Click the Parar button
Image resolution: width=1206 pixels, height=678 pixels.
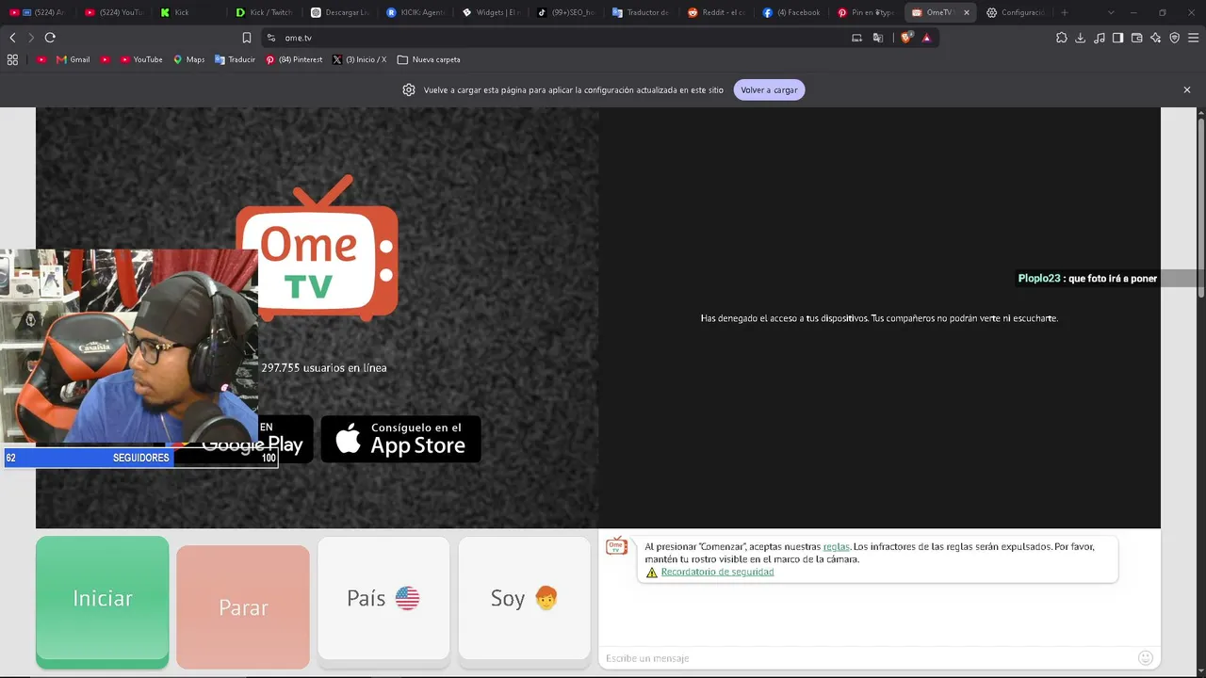click(x=243, y=607)
